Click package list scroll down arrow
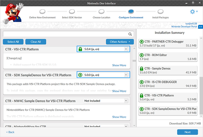This screenshot has height=137, width=203. [x=134, y=125]
